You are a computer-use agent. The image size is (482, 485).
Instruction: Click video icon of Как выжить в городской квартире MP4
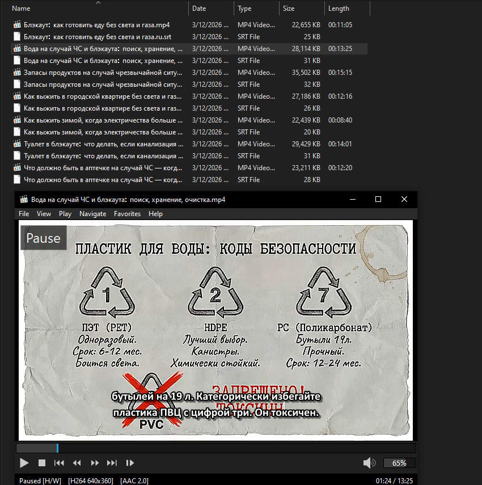click(17, 96)
